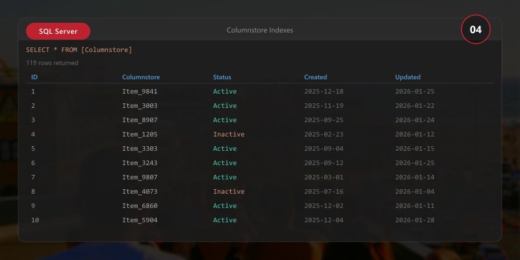Screen dimensions: 520x260
Task: Click the created date 2025-12-18
Action: [x=324, y=91]
